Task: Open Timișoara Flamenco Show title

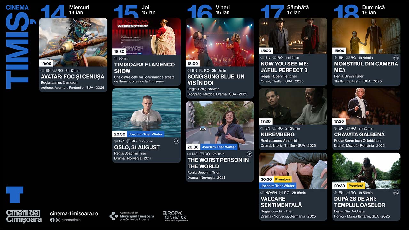Action: click(144, 68)
